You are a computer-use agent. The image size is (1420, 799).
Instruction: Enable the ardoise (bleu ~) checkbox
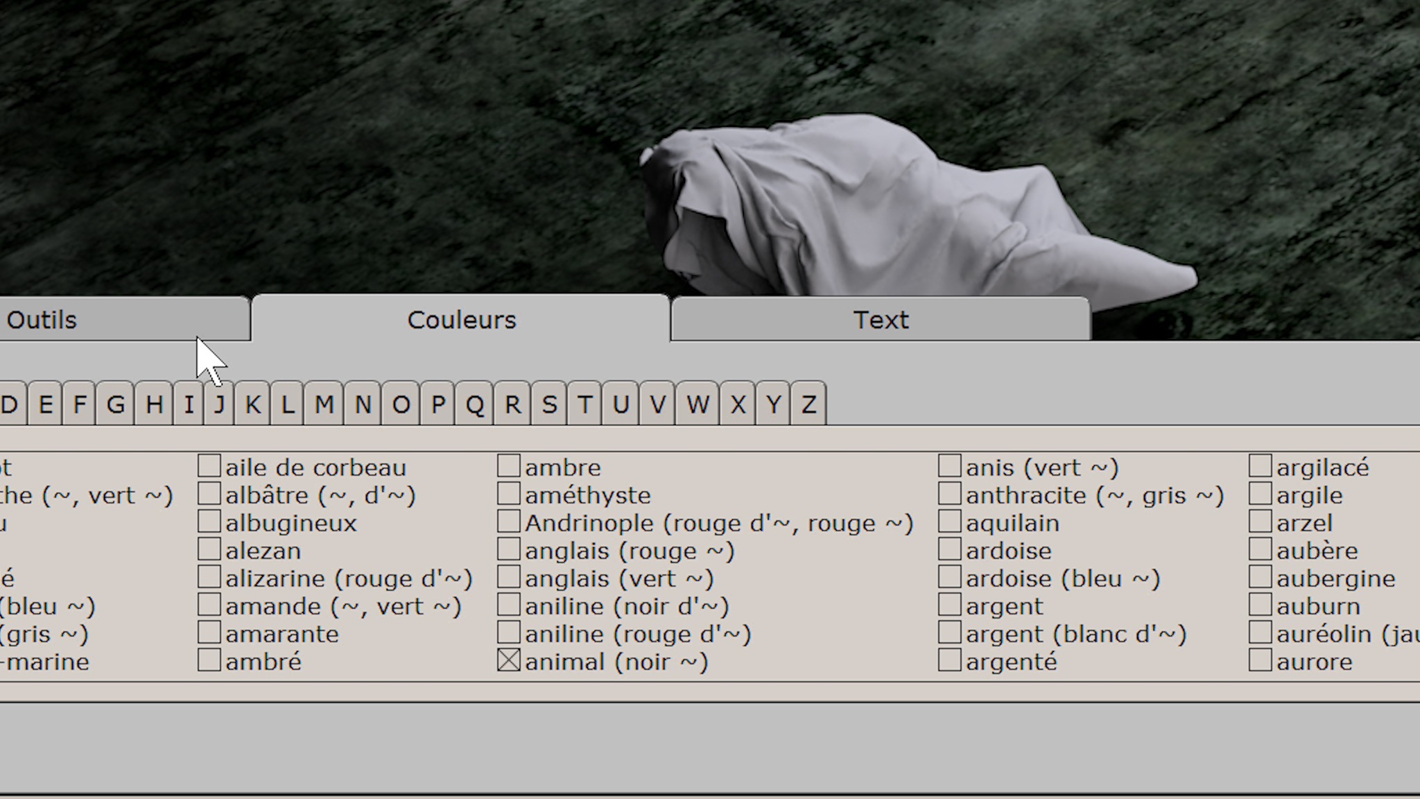pos(950,578)
